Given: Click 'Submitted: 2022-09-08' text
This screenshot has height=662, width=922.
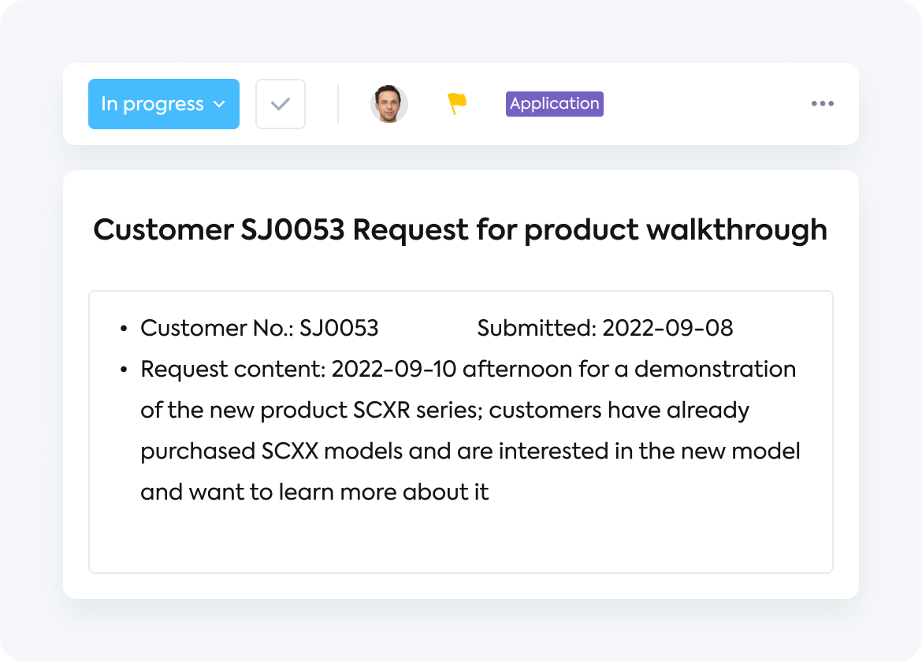Looking at the screenshot, I should (605, 328).
